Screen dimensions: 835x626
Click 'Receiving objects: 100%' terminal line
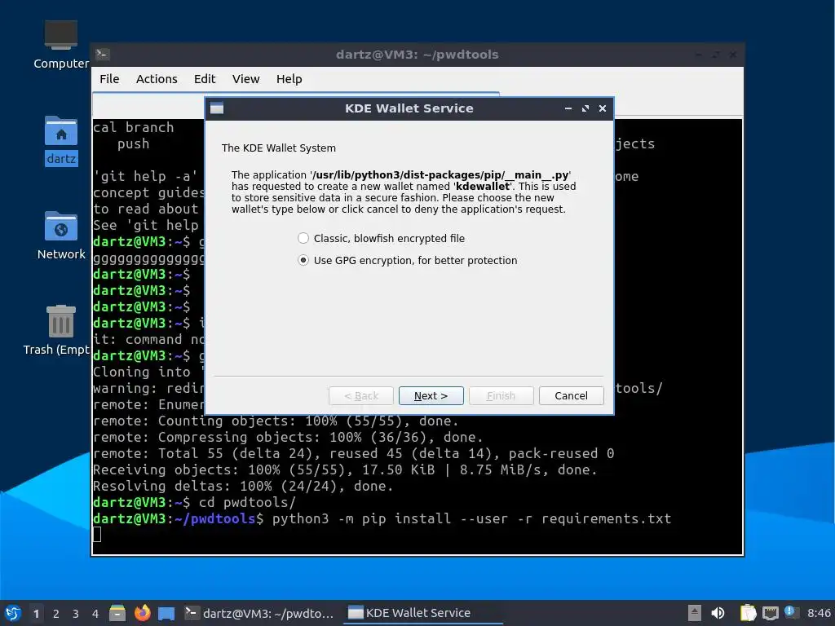[x=345, y=469]
